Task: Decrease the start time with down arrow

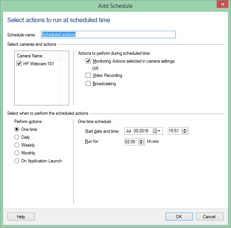Action: (x=184, y=132)
